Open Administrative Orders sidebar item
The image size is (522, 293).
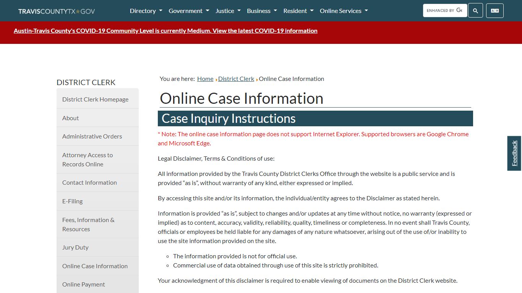97,136
